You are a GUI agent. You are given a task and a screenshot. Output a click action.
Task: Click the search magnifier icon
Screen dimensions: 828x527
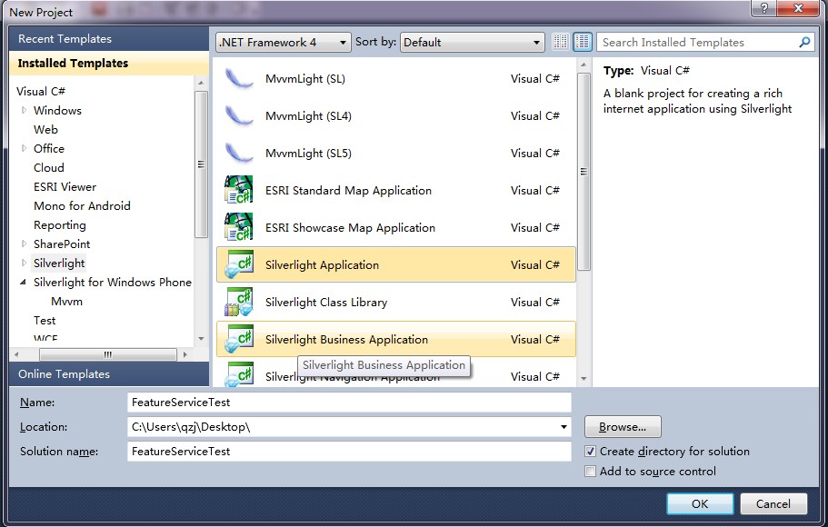coord(804,42)
